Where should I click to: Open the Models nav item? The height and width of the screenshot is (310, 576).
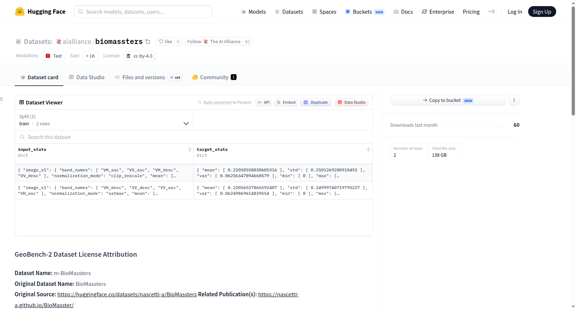(253, 12)
